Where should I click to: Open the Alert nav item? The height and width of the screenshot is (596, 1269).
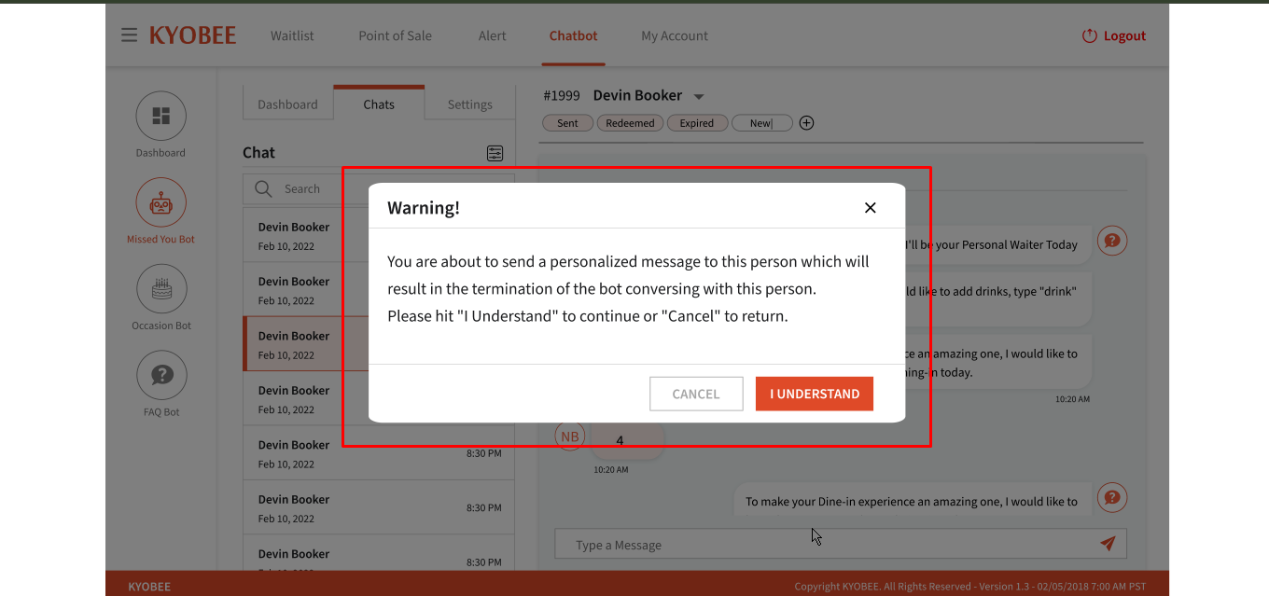tap(492, 35)
